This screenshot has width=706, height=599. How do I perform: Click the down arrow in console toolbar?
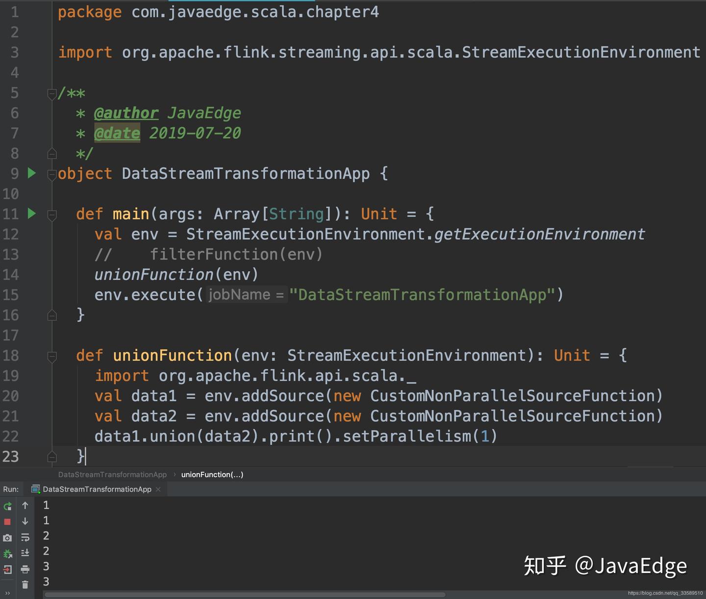(25, 522)
